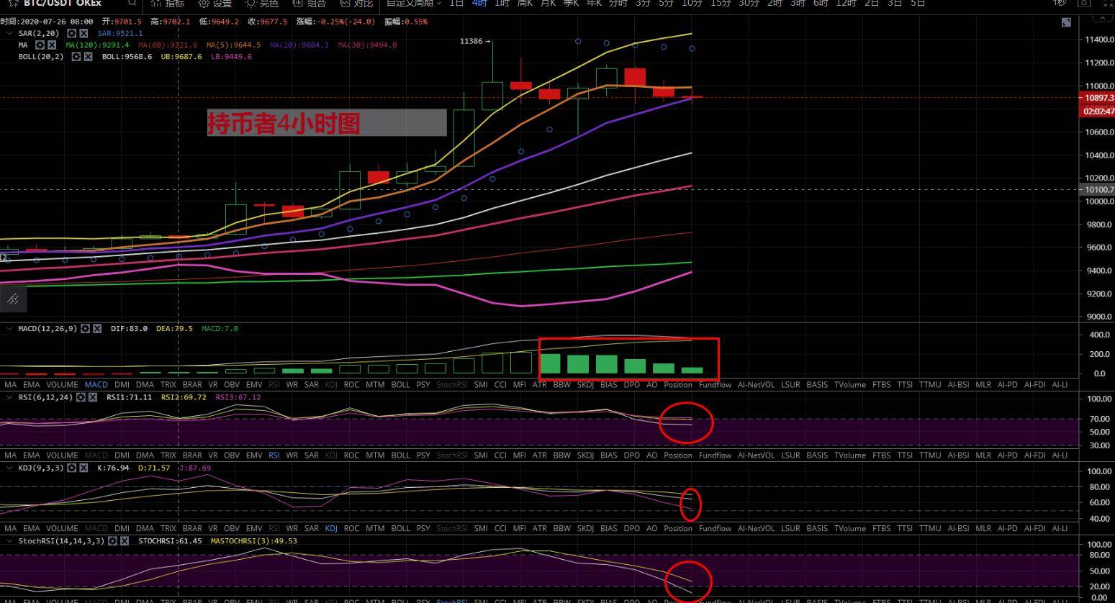Open KDJ(9,3,3) settings gear
1115x603 pixels.
(x=72, y=468)
